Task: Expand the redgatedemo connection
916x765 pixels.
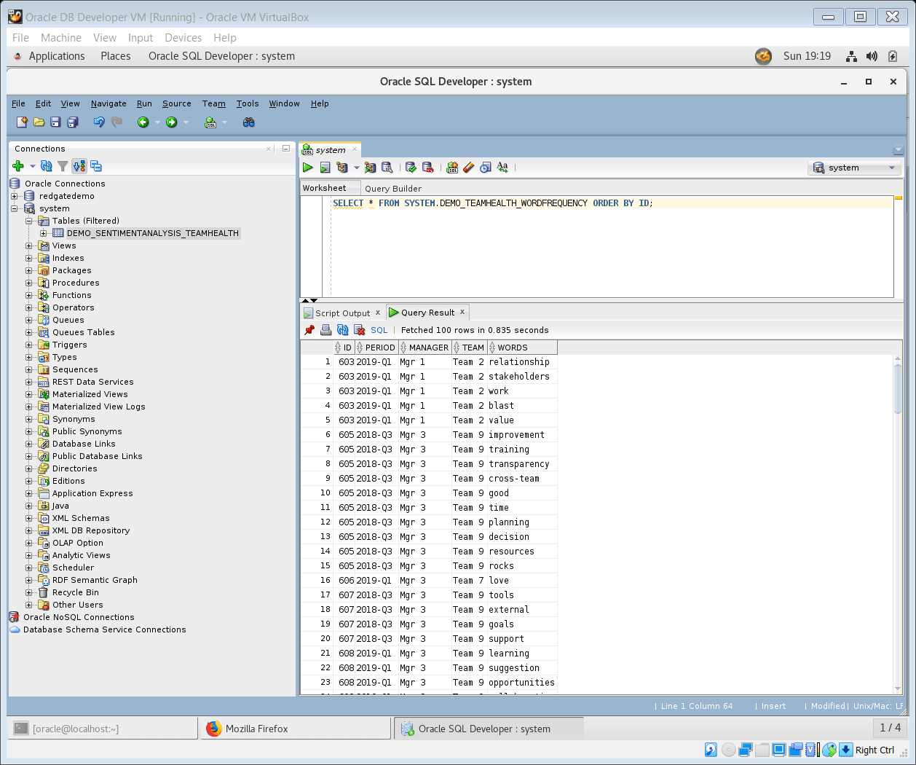Action: point(15,196)
